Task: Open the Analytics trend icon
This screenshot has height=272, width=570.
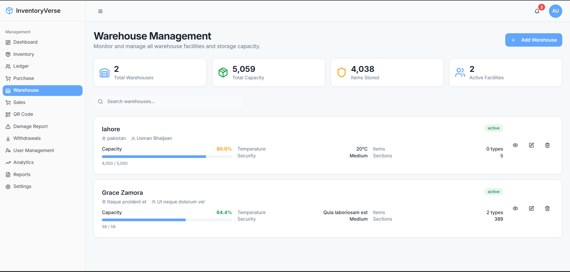Action: (x=8, y=162)
